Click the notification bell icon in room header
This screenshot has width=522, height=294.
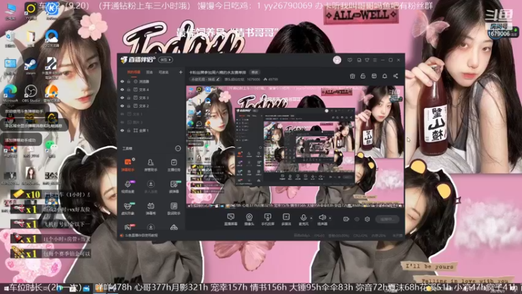tap(384, 76)
